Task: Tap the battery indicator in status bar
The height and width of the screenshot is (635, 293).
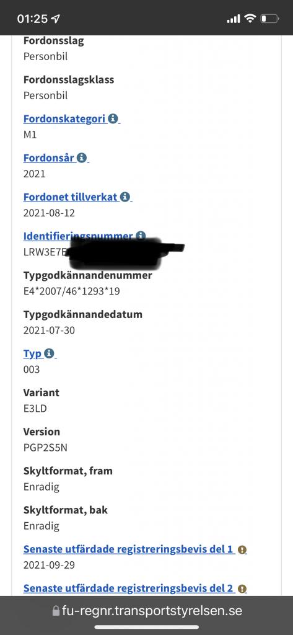Action: click(269, 19)
